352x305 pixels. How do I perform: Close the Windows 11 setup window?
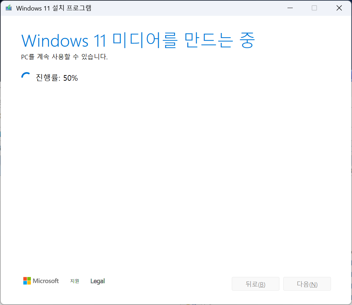click(339, 8)
